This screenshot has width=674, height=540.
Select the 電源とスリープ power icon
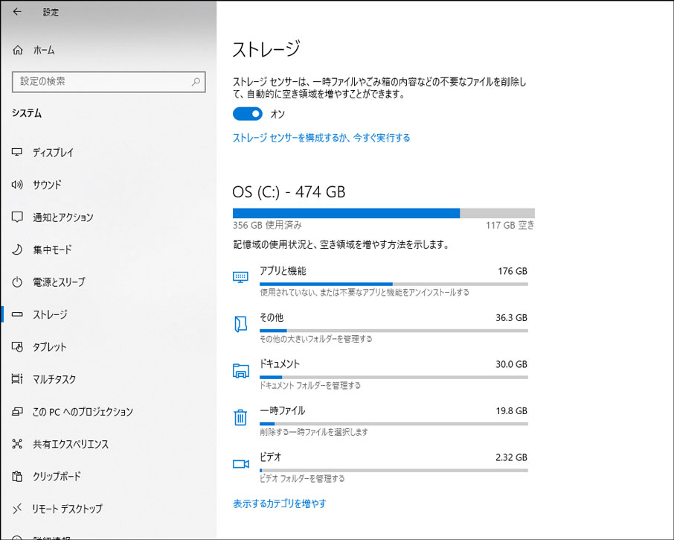tap(17, 282)
